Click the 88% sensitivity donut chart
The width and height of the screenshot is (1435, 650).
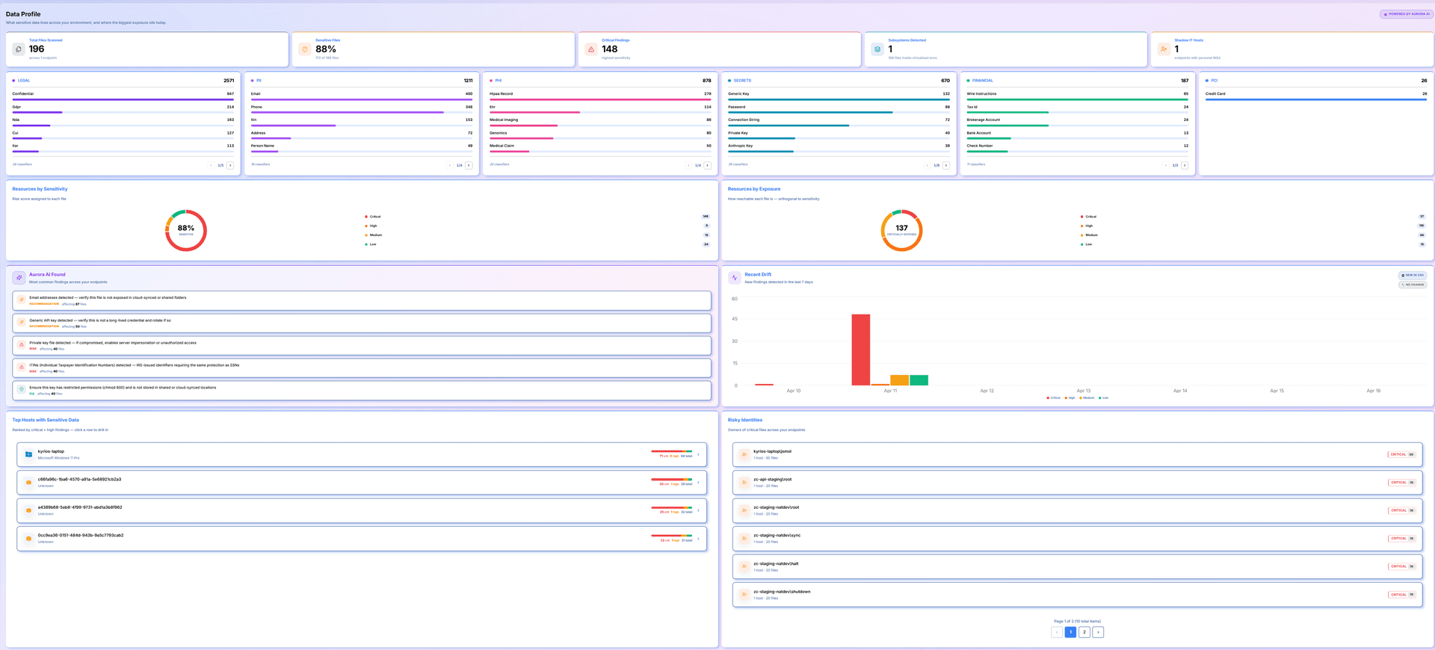tap(186, 230)
